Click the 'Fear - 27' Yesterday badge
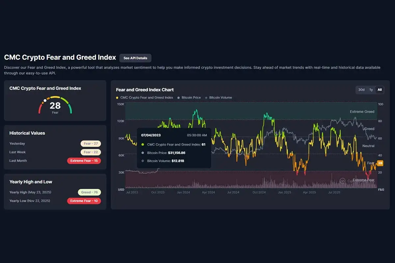 [91, 143]
